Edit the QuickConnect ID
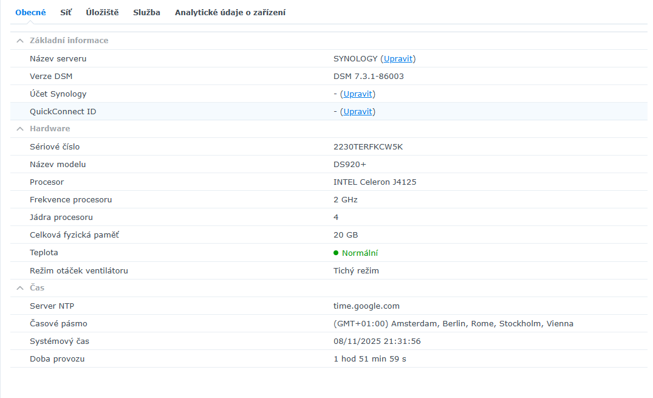Image resolution: width=653 pixels, height=398 pixels. (357, 111)
